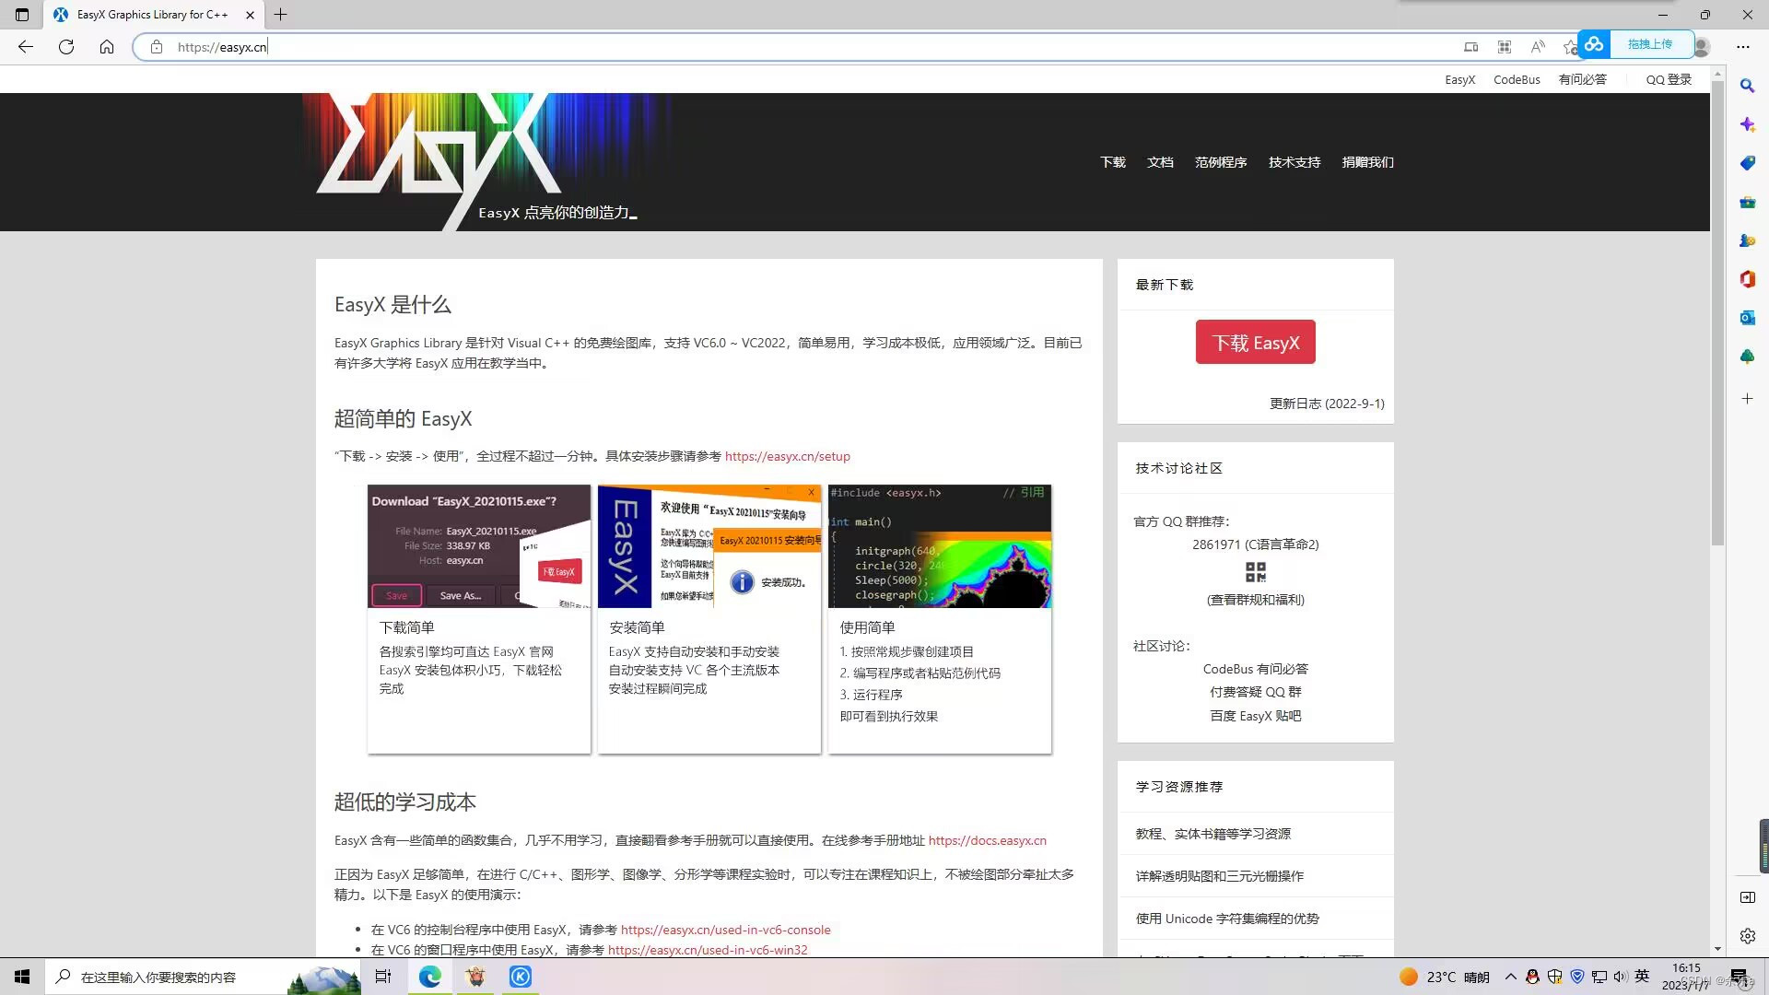Toggle the 英 input method indicator
The image size is (1769, 995).
tap(1642, 977)
